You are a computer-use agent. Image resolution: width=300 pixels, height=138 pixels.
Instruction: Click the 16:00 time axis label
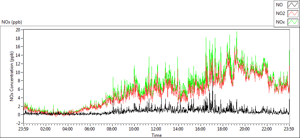201,129
